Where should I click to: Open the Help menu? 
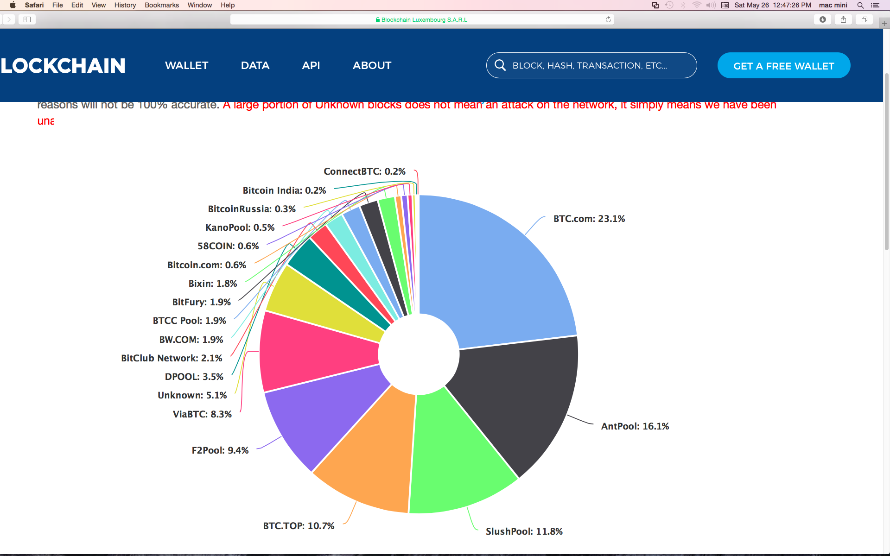(228, 5)
